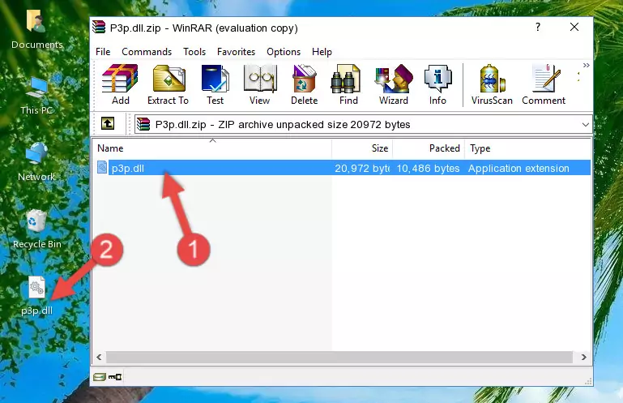Click the p3p.dll file icon in list
Screen dimensions: 623x403
coord(102,168)
